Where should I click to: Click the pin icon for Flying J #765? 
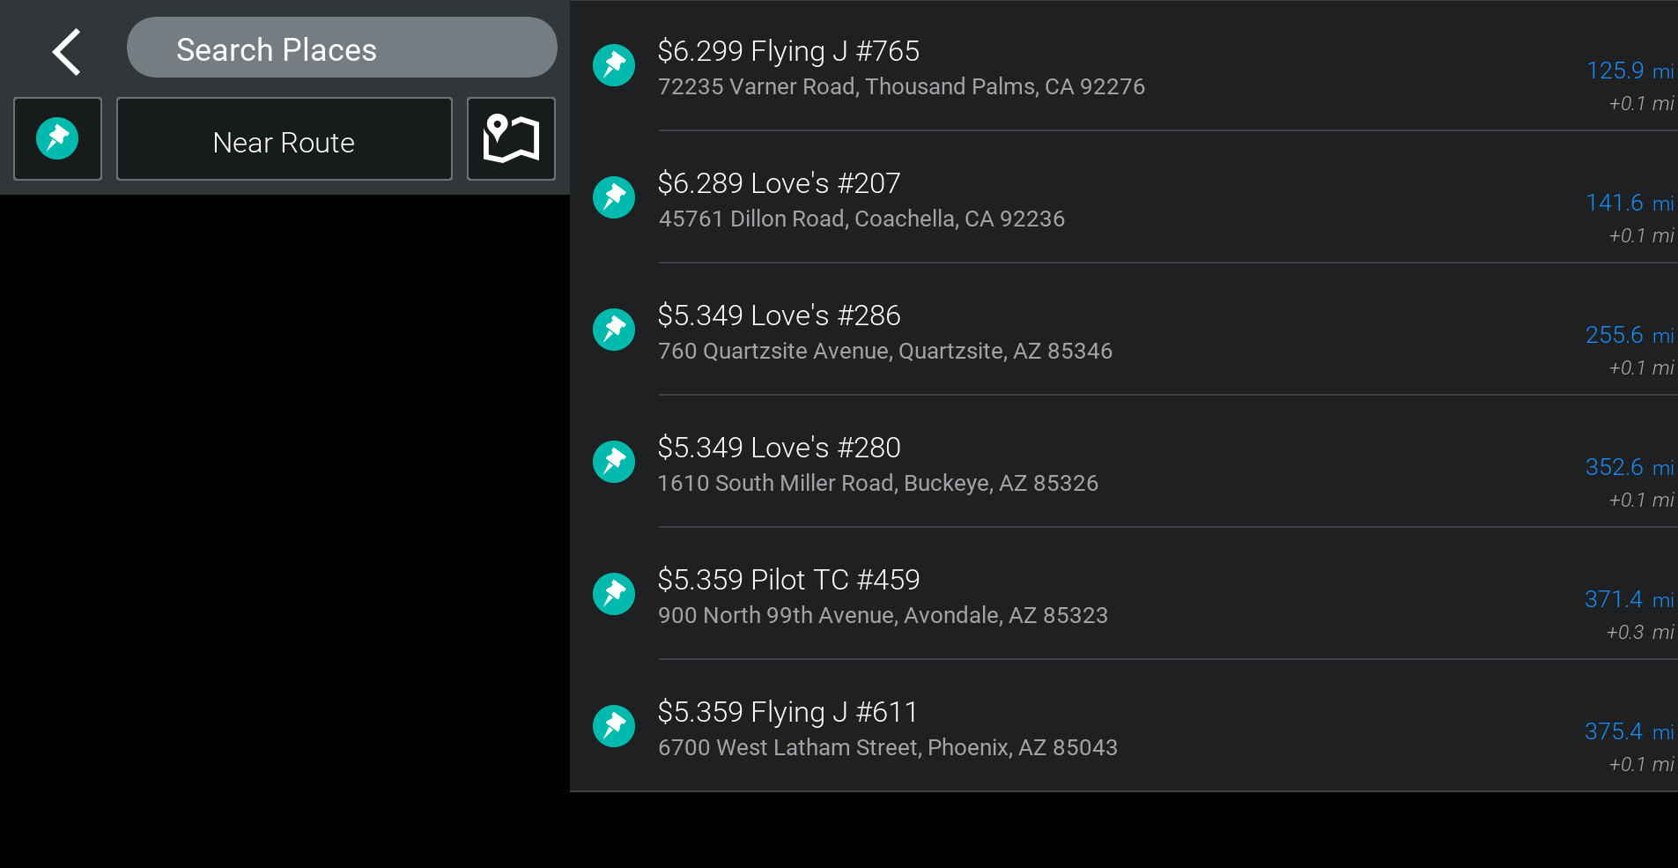(614, 65)
